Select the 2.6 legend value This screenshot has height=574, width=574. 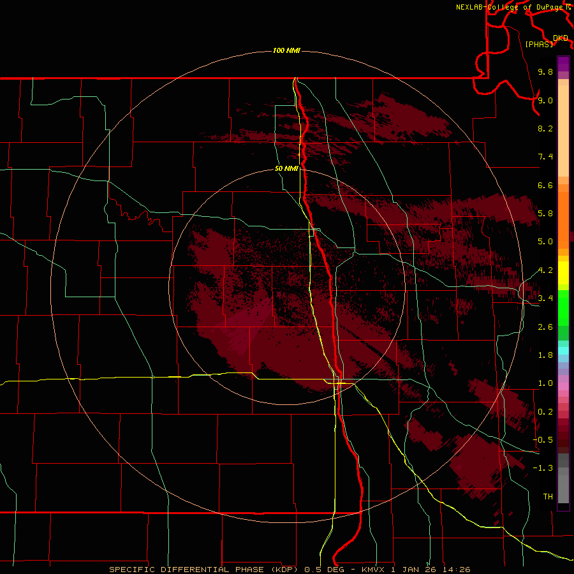point(545,327)
